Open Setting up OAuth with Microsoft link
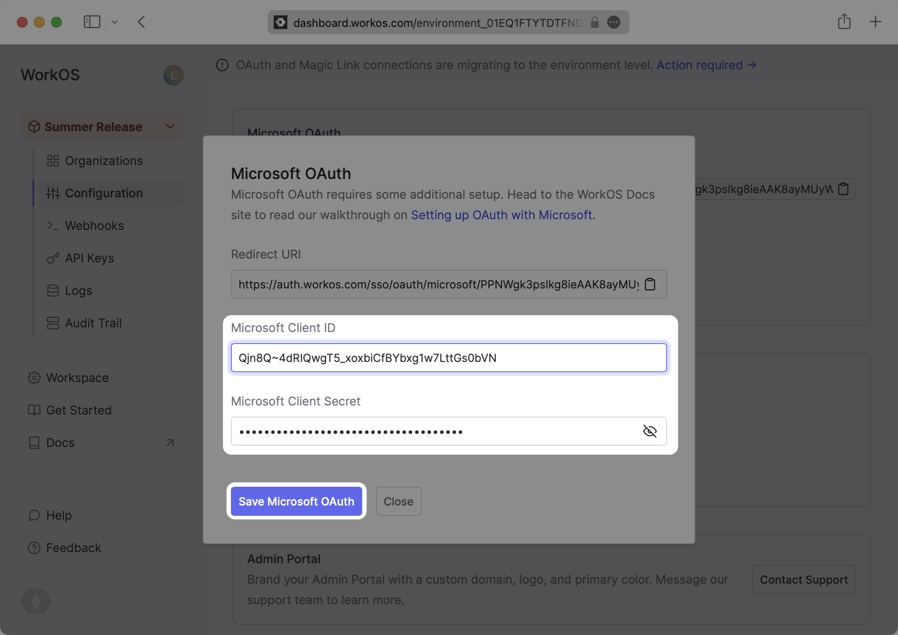Screen dimensions: 898x635 tap(501, 215)
